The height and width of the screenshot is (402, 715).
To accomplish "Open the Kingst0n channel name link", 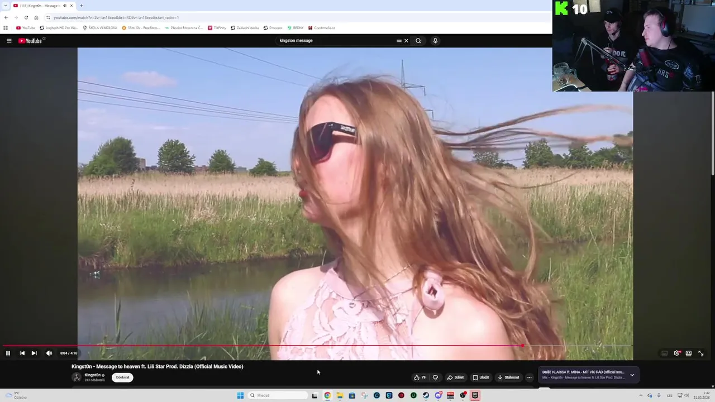I will pos(93,375).
